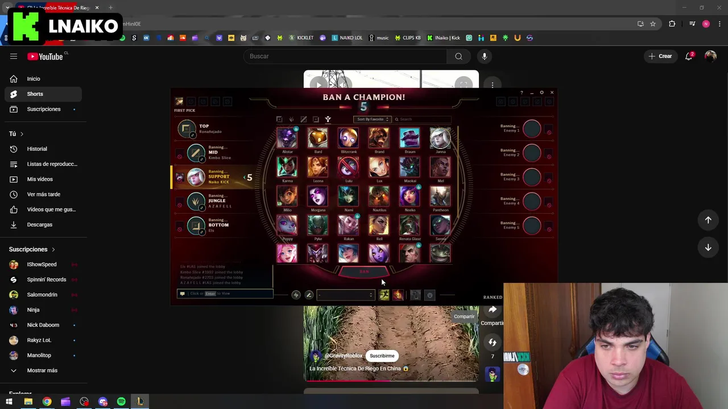Open YouTube notifications bell
This screenshot has height=409, width=728.
pyautogui.click(x=689, y=56)
